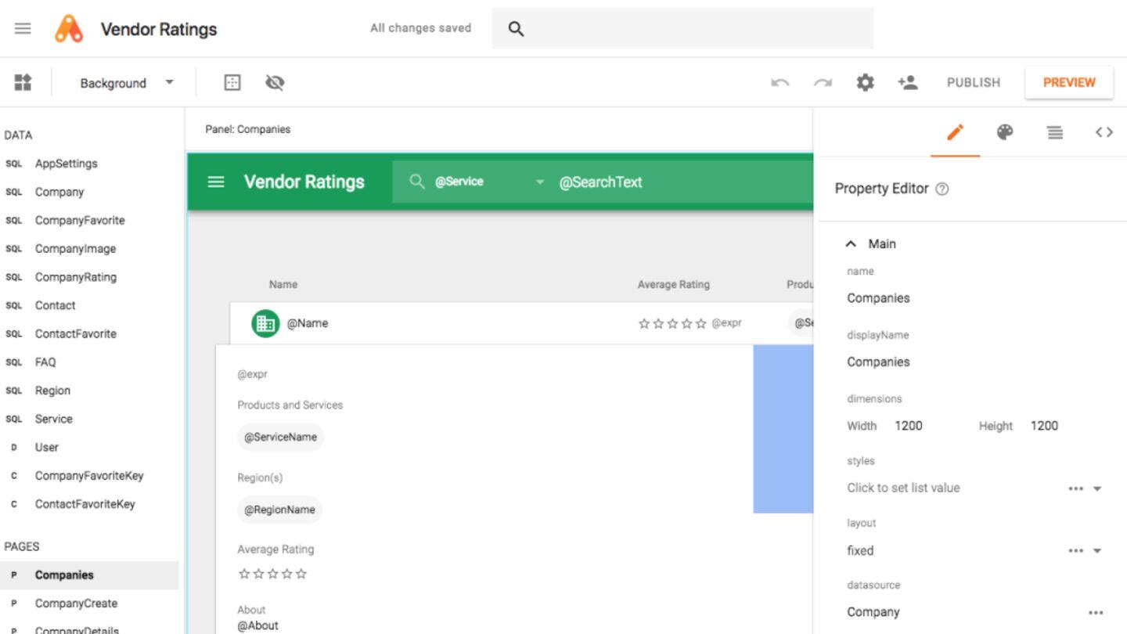Expand the styles dropdown arrow
This screenshot has width=1127, height=634.
[x=1097, y=488]
